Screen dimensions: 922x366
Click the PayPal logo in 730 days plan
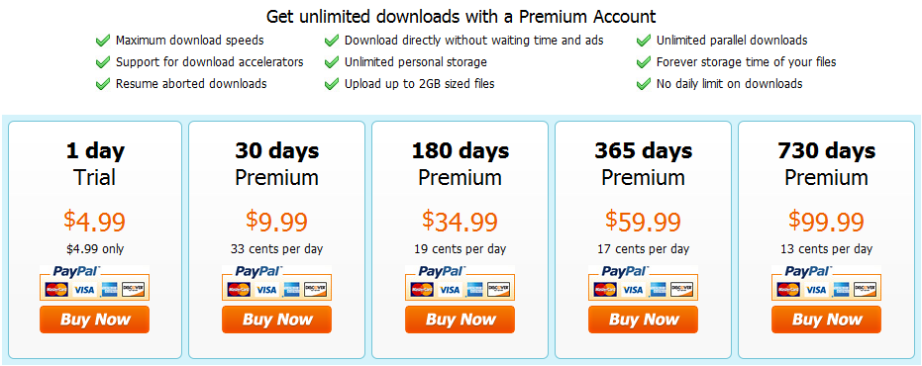tap(809, 271)
